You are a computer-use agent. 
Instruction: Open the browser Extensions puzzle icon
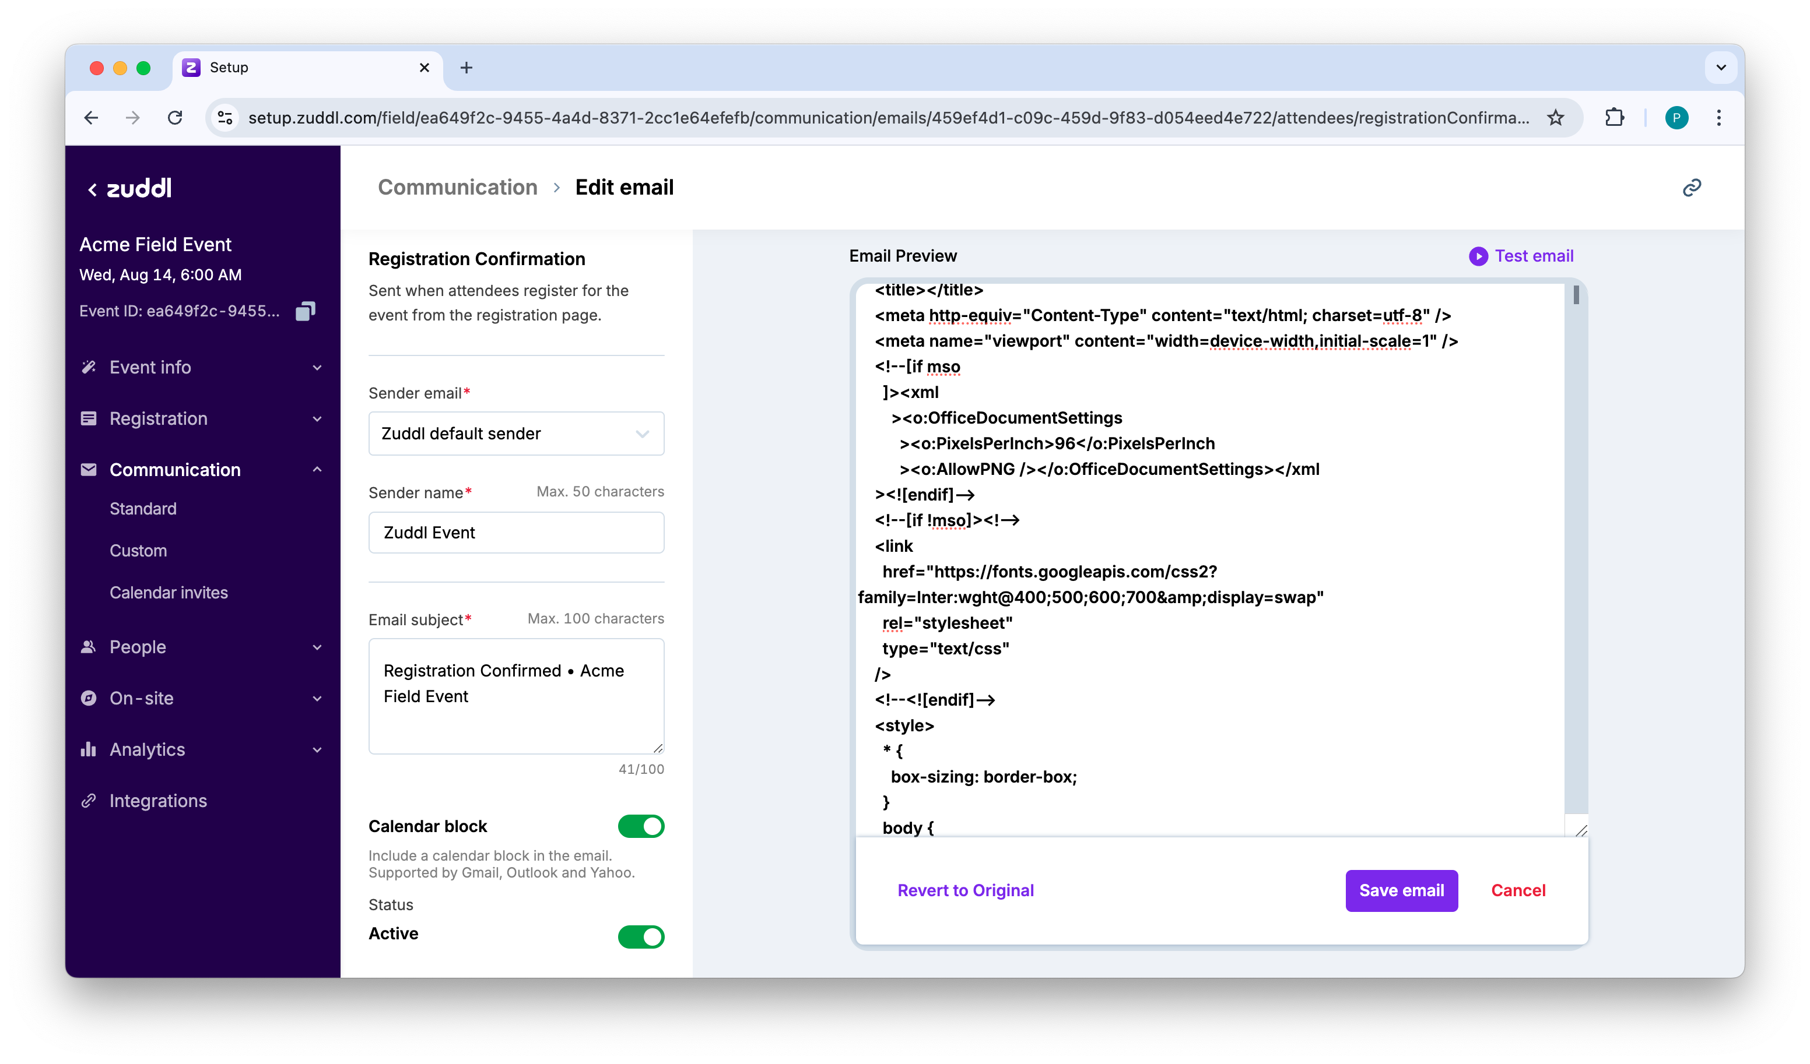coord(1614,118)
